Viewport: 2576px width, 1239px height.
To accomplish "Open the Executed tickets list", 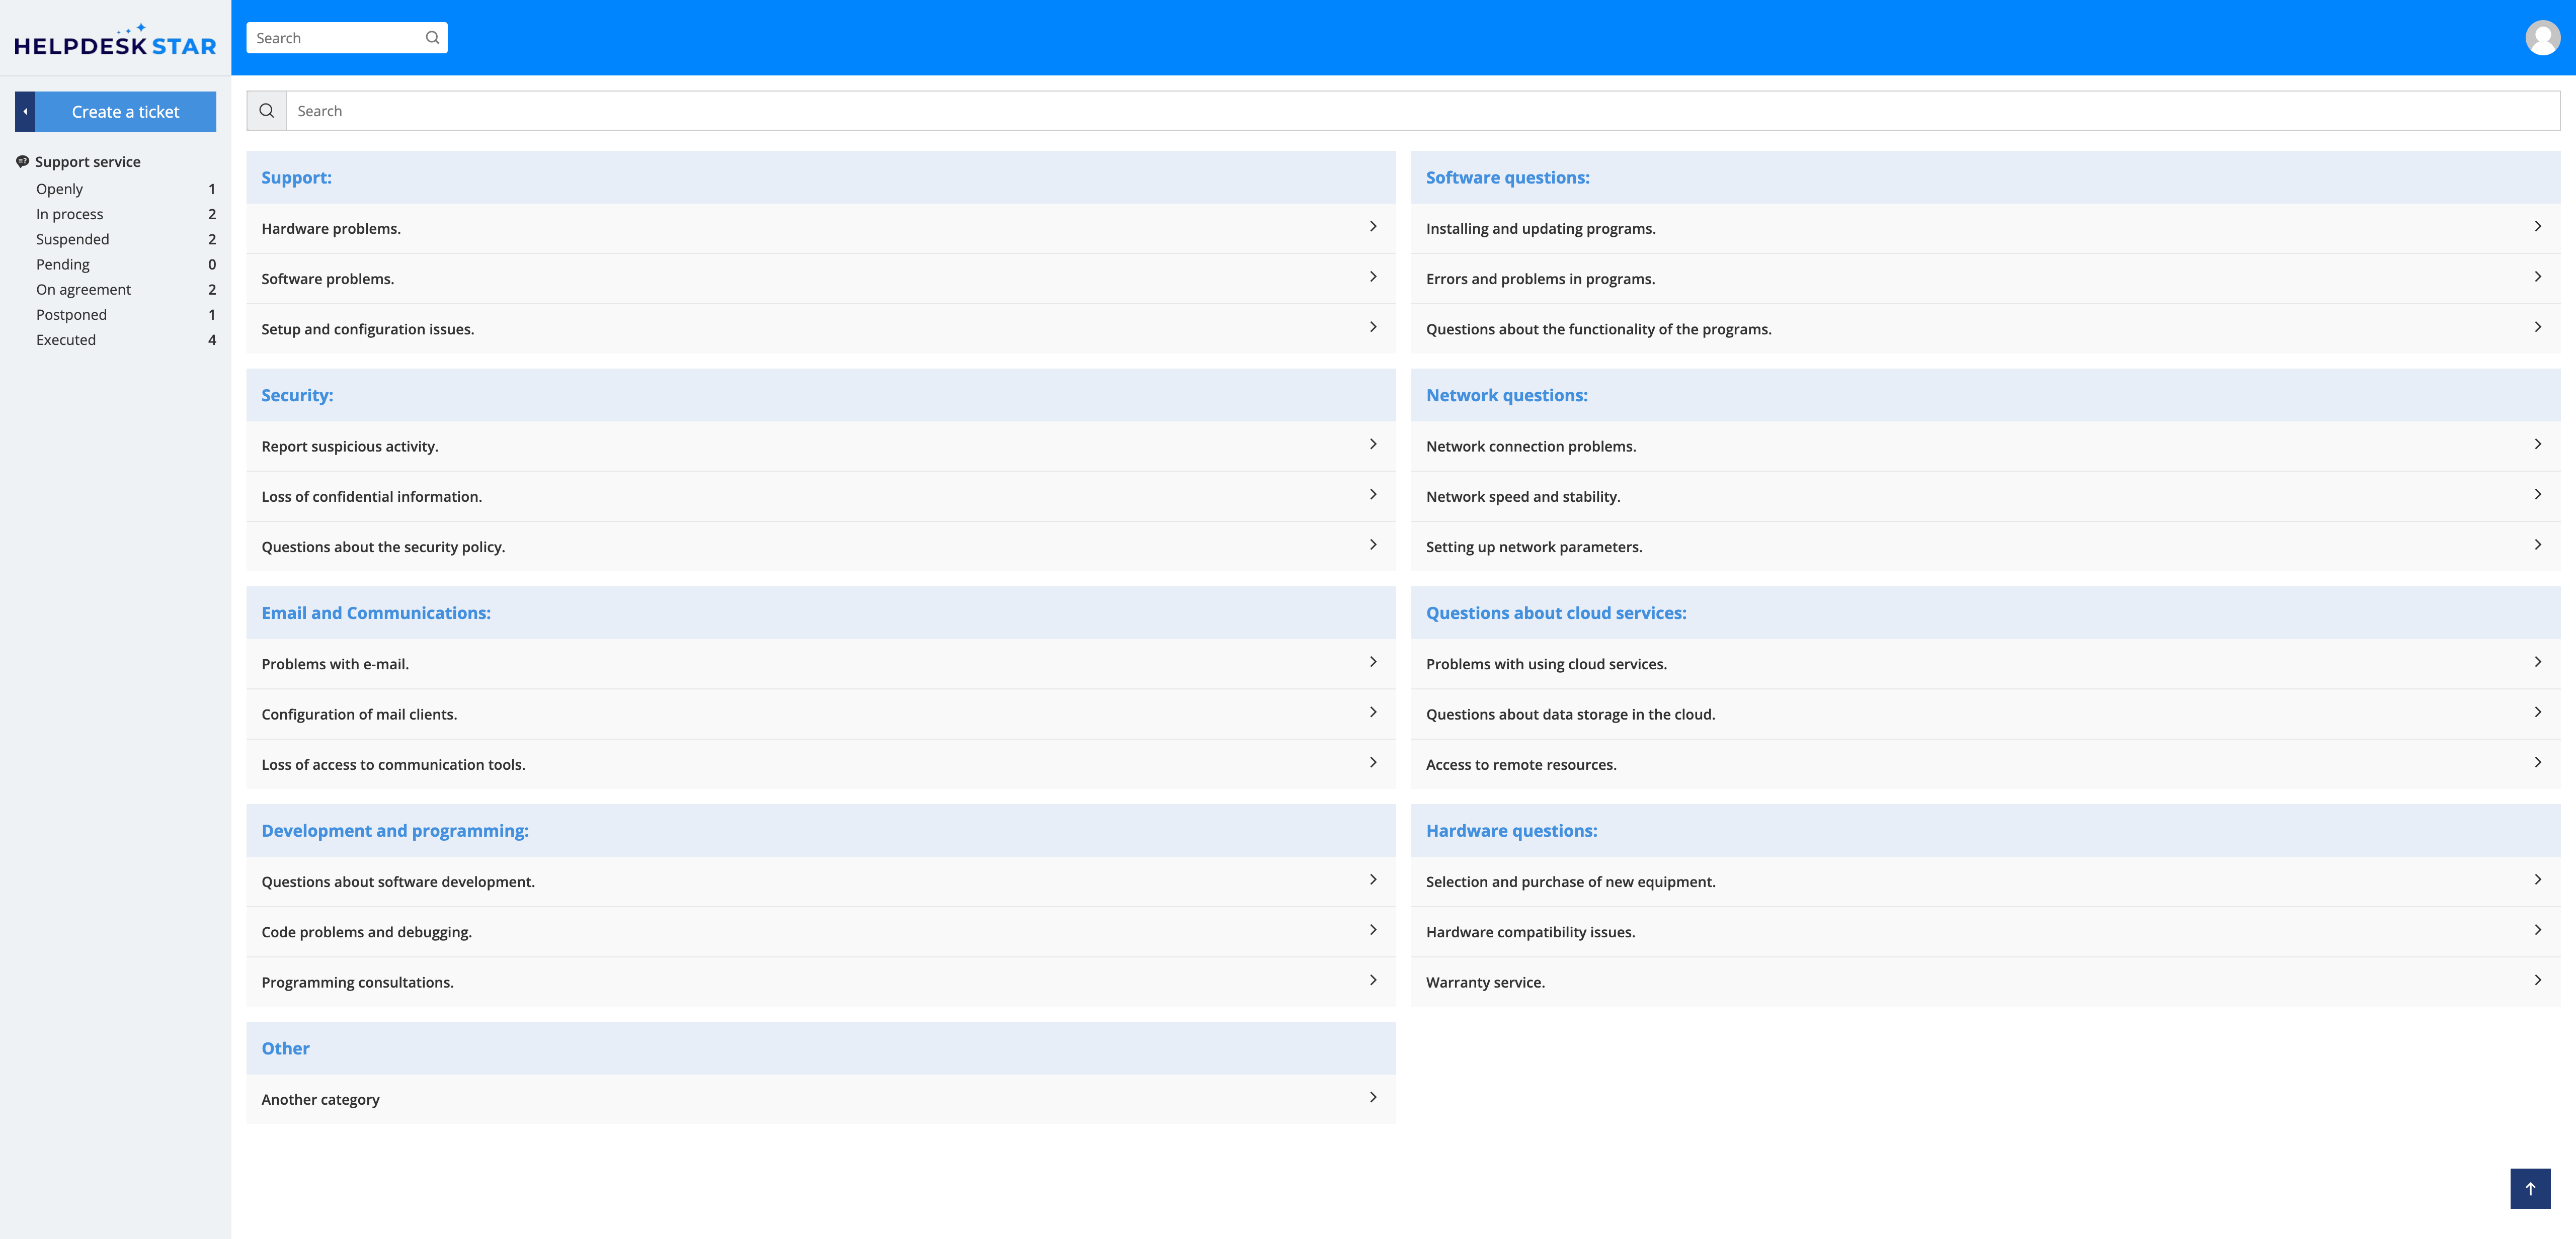I will pyautogui.click(x=66, y=340).
